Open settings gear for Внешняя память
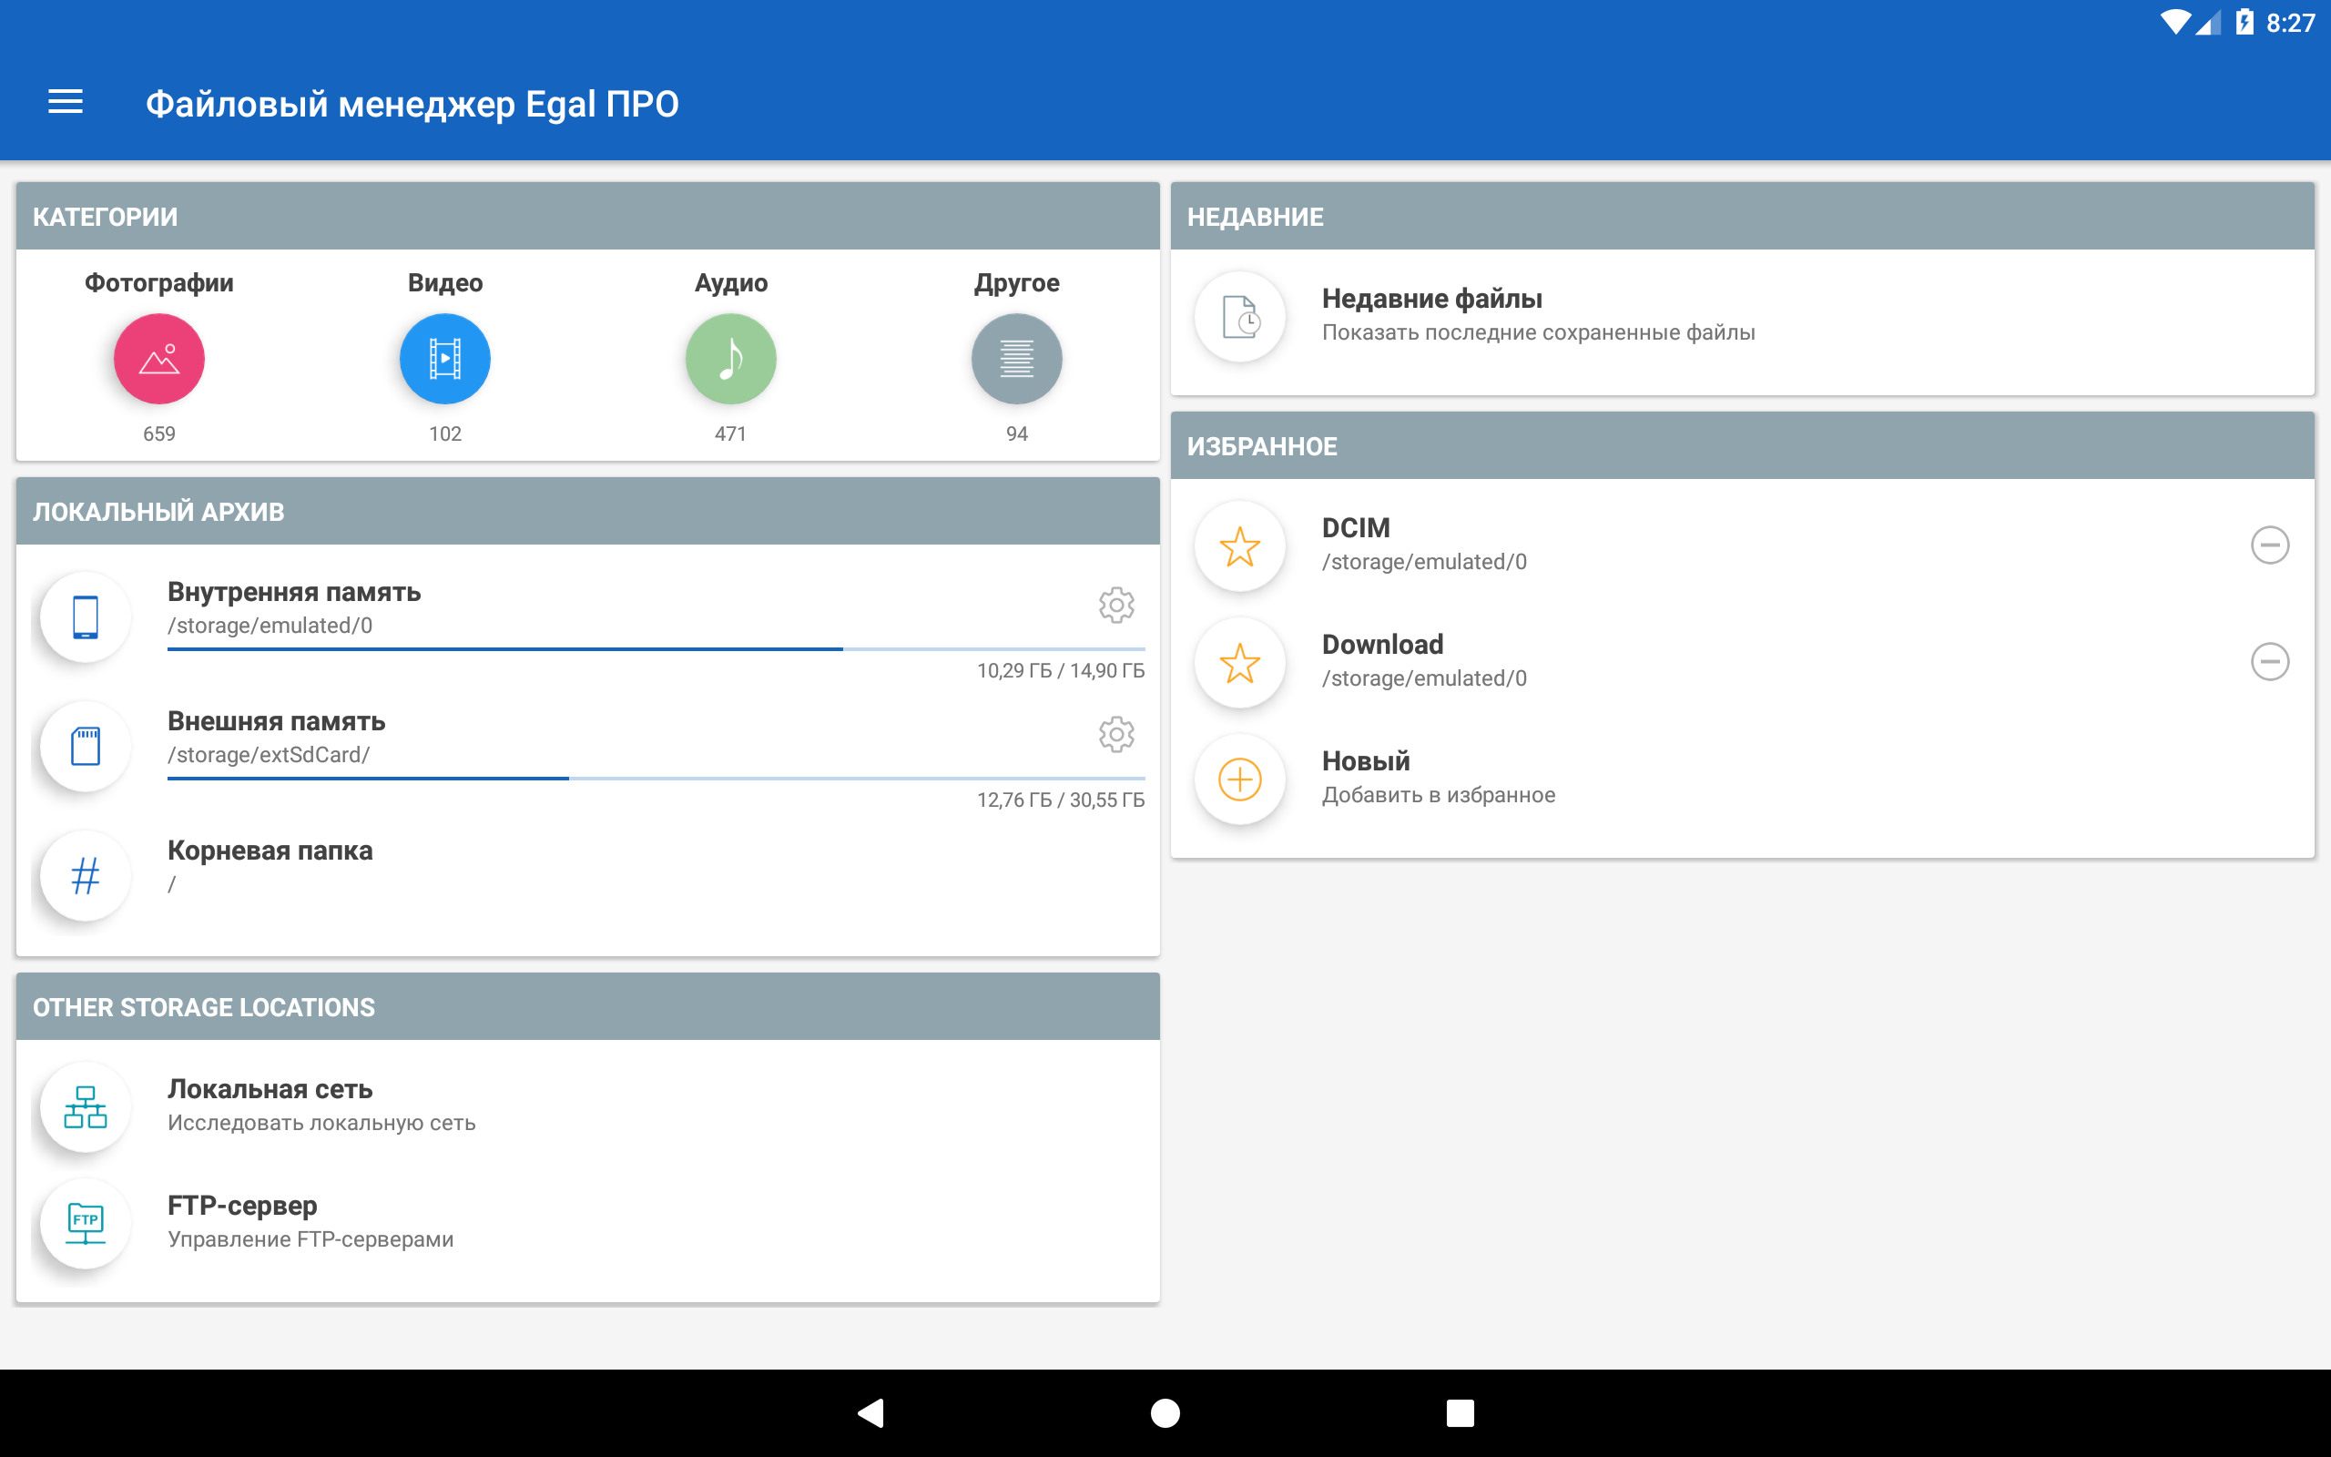The width and height of the screenshot is (2331, 1457). coord(1116,734)
